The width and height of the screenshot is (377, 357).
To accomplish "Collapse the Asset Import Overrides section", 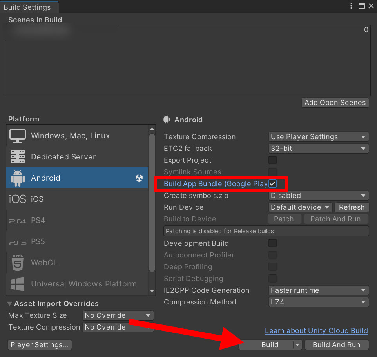I will click(x=10, y=304).
